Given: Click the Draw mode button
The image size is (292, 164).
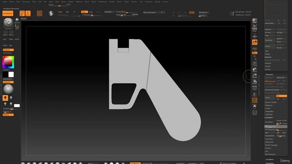Looking at the screenshot, I should click(x=28, y=13).
